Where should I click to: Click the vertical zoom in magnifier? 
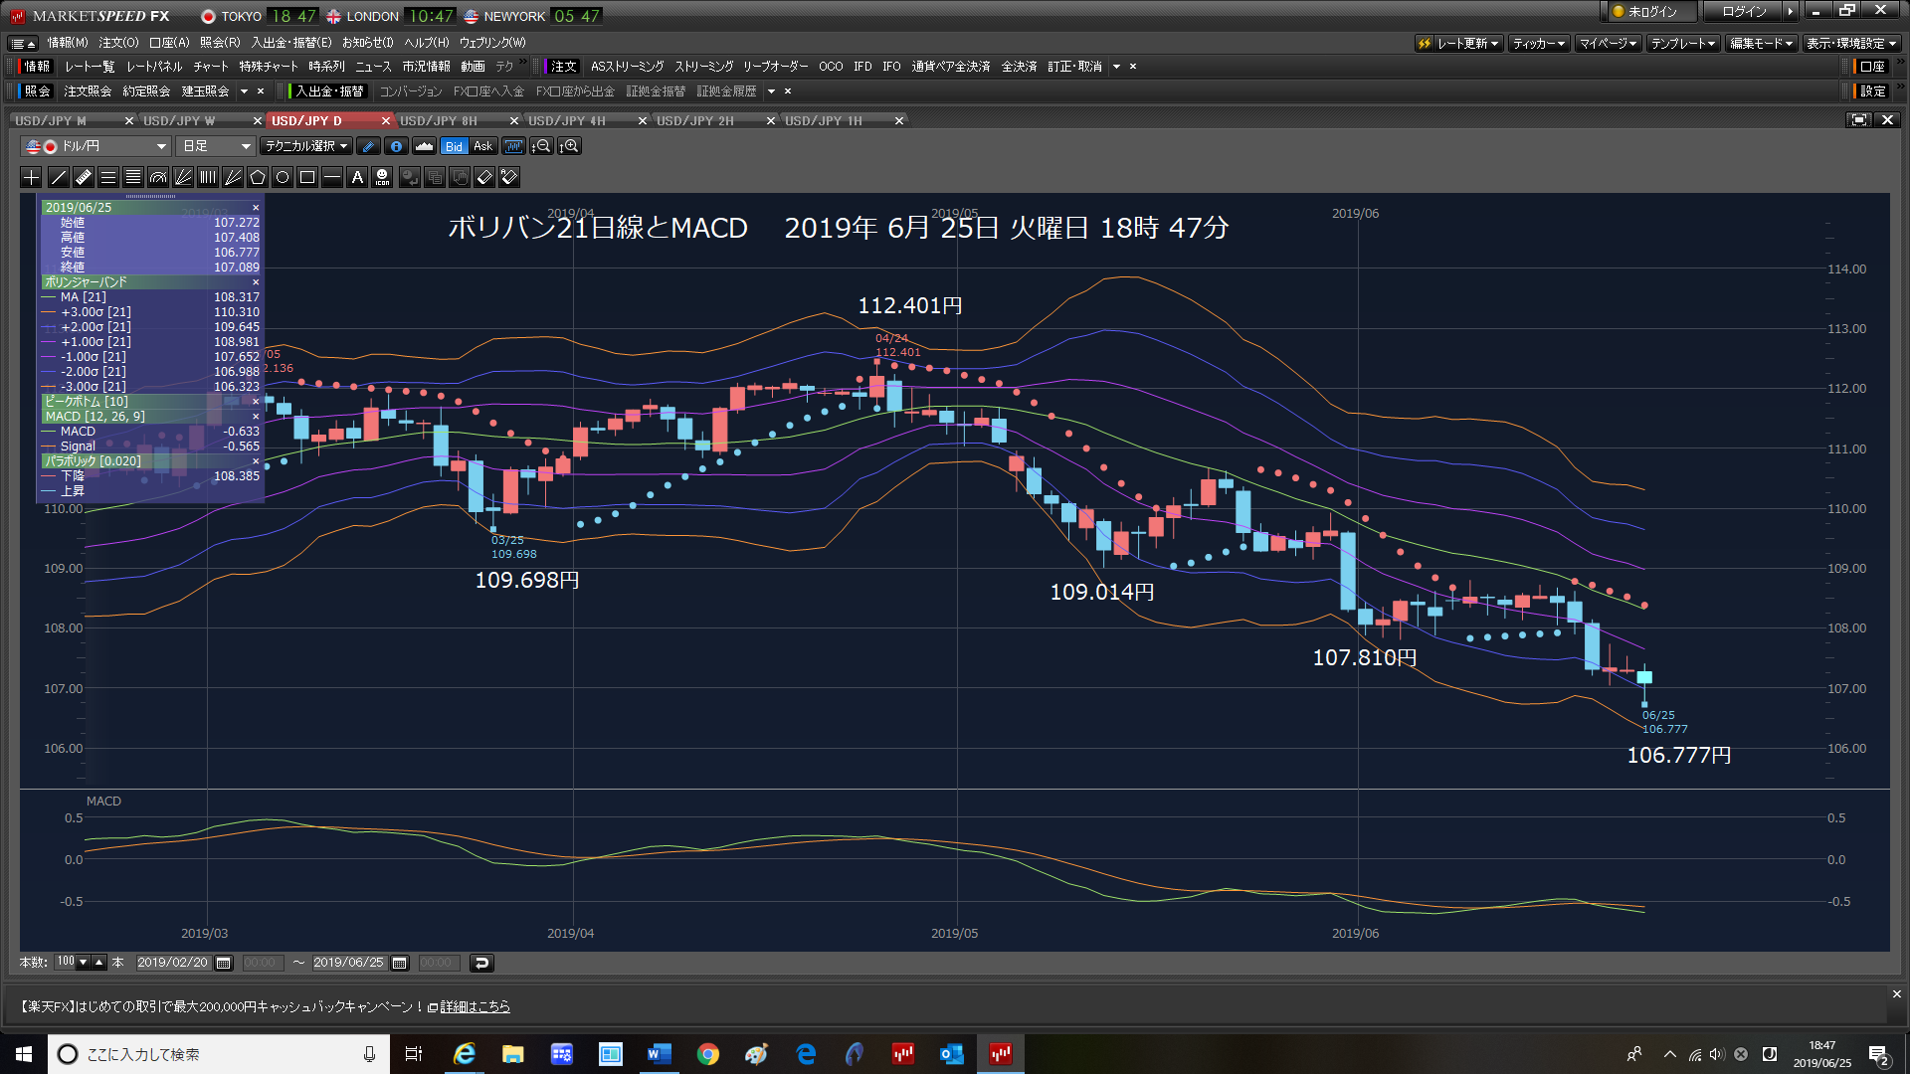tap(570, 146)
